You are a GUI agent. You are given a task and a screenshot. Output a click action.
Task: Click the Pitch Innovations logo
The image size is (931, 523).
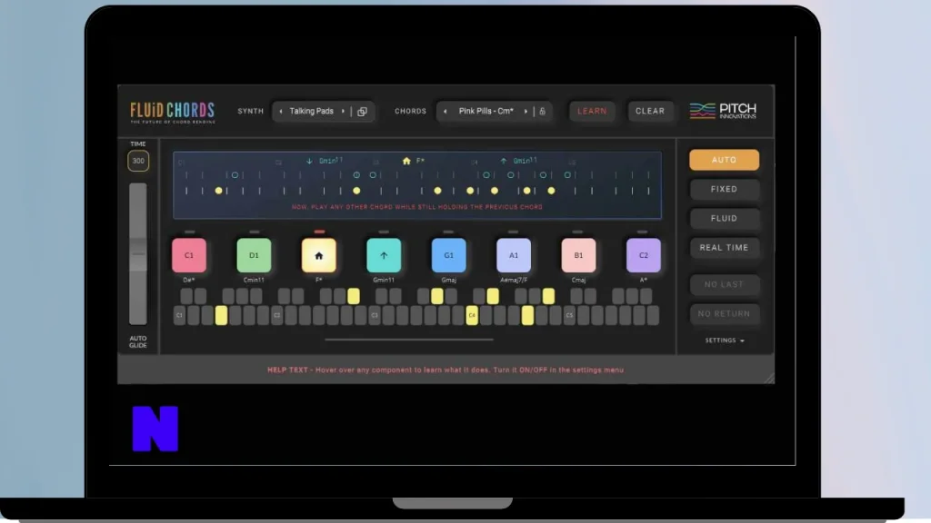pos(723,111)
